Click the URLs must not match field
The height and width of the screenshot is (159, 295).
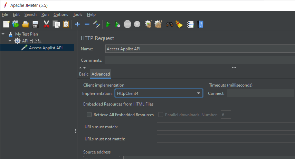pyautogui.click(x=226, y=139)
